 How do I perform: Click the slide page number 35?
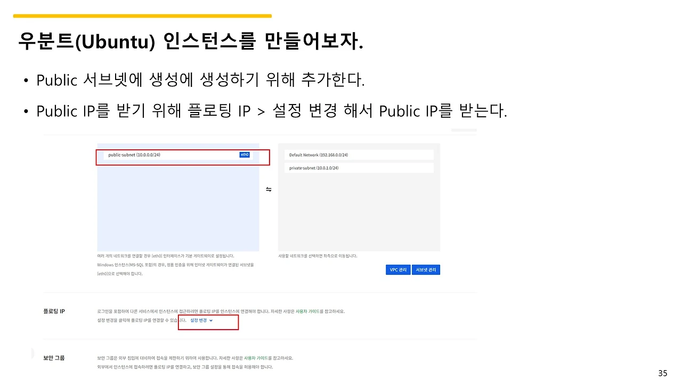click(x=662, y=373)
